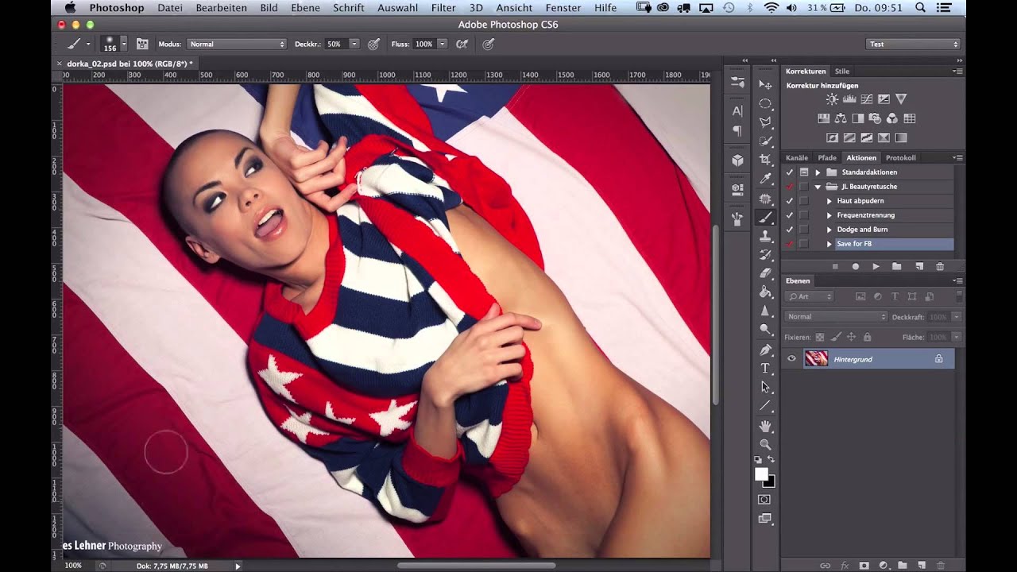Select the Path Selection arrow tool
The image size is (1017, 572).
765,388
